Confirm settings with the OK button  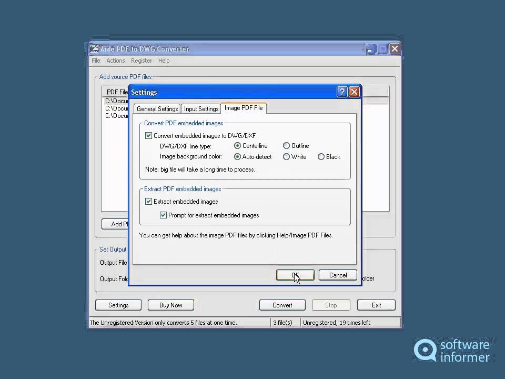[x=295, y=275]
